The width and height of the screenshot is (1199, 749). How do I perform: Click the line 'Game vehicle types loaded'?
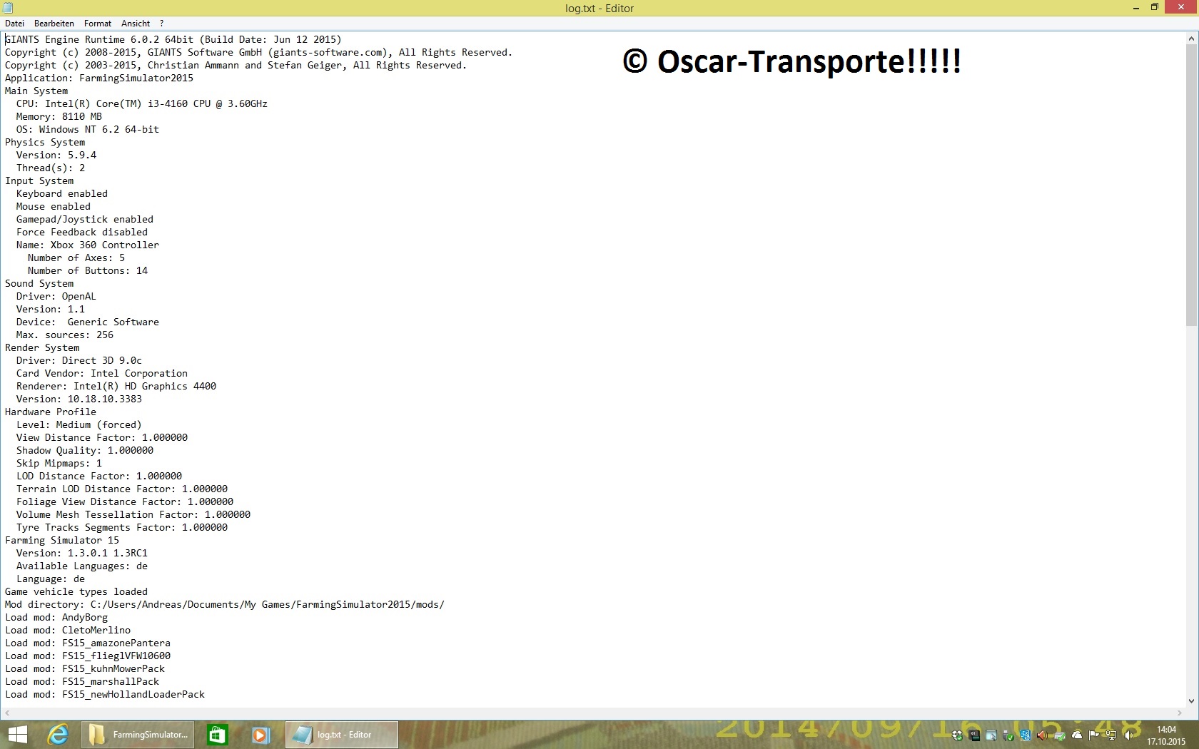click(x=76, y=592)
